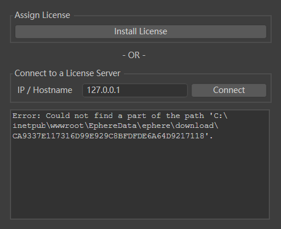The height and width of the screenshot is (229, 281).
Task: Click the 'Connect to a License Server' title
Action: 67,73
